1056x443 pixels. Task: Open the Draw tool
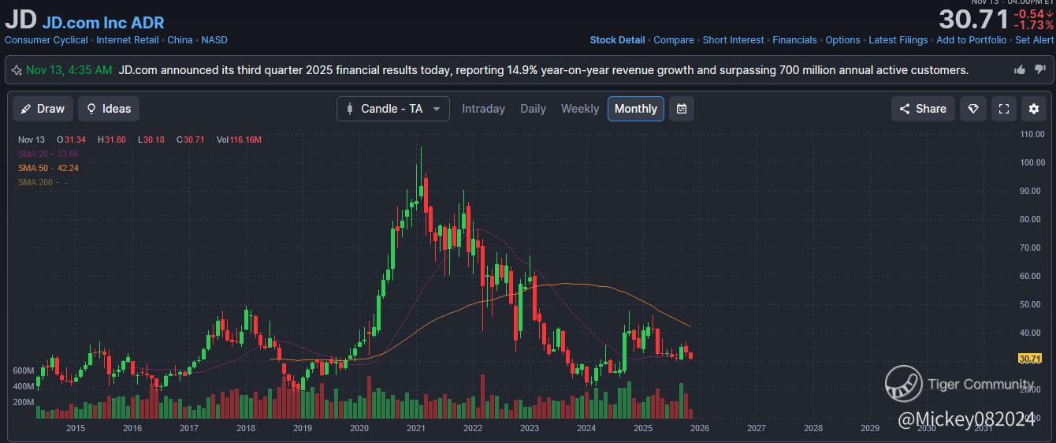coord(43,109)
